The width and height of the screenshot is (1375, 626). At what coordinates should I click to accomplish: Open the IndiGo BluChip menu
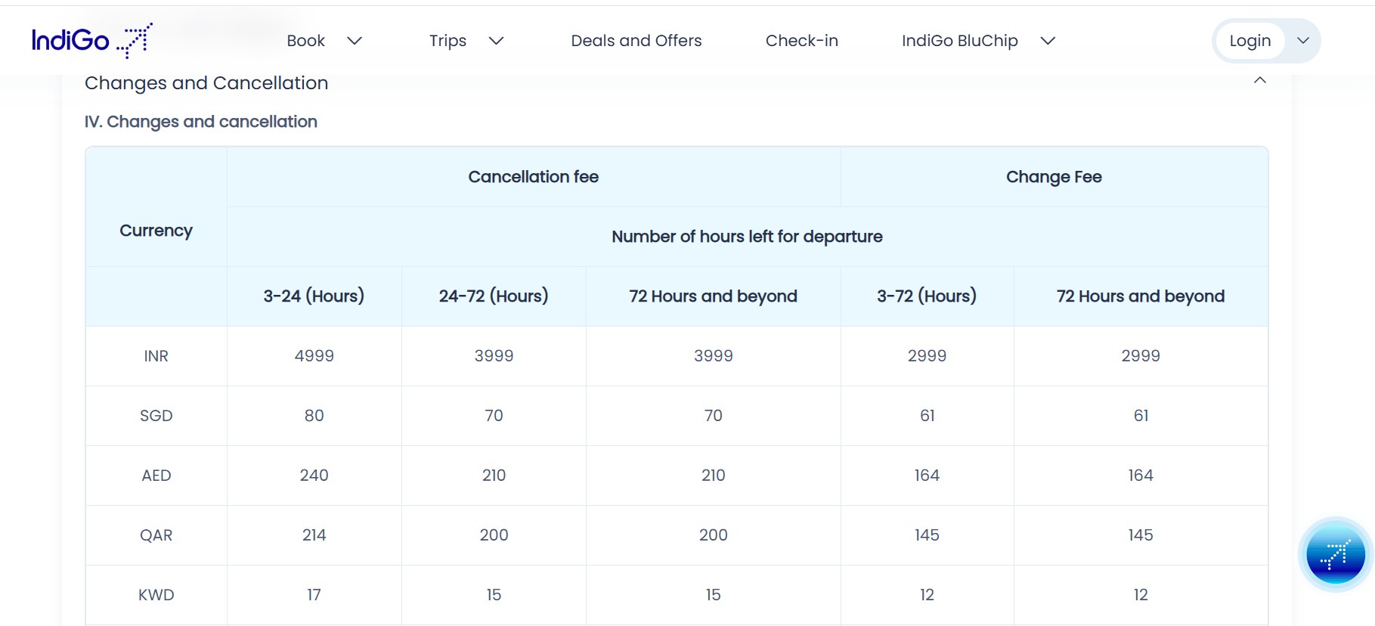(959, 41)
